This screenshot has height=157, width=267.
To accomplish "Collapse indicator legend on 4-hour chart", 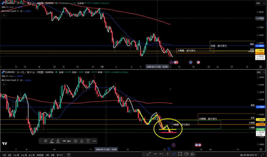I will click(x=4, y=16).
